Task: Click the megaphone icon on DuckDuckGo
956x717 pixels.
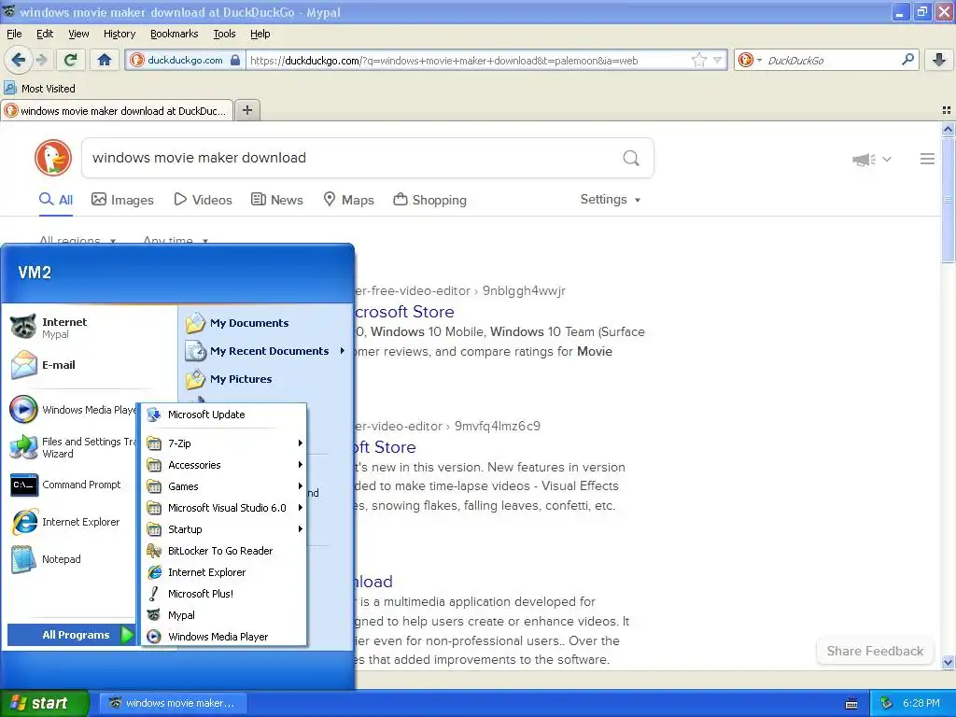Action: (x=864, y=160)
